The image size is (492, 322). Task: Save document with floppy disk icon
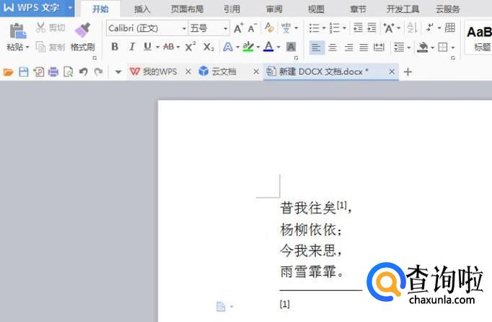24,72
